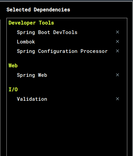Remove the Validation dependency
This screenshot has height=156, width=133.
118,99
